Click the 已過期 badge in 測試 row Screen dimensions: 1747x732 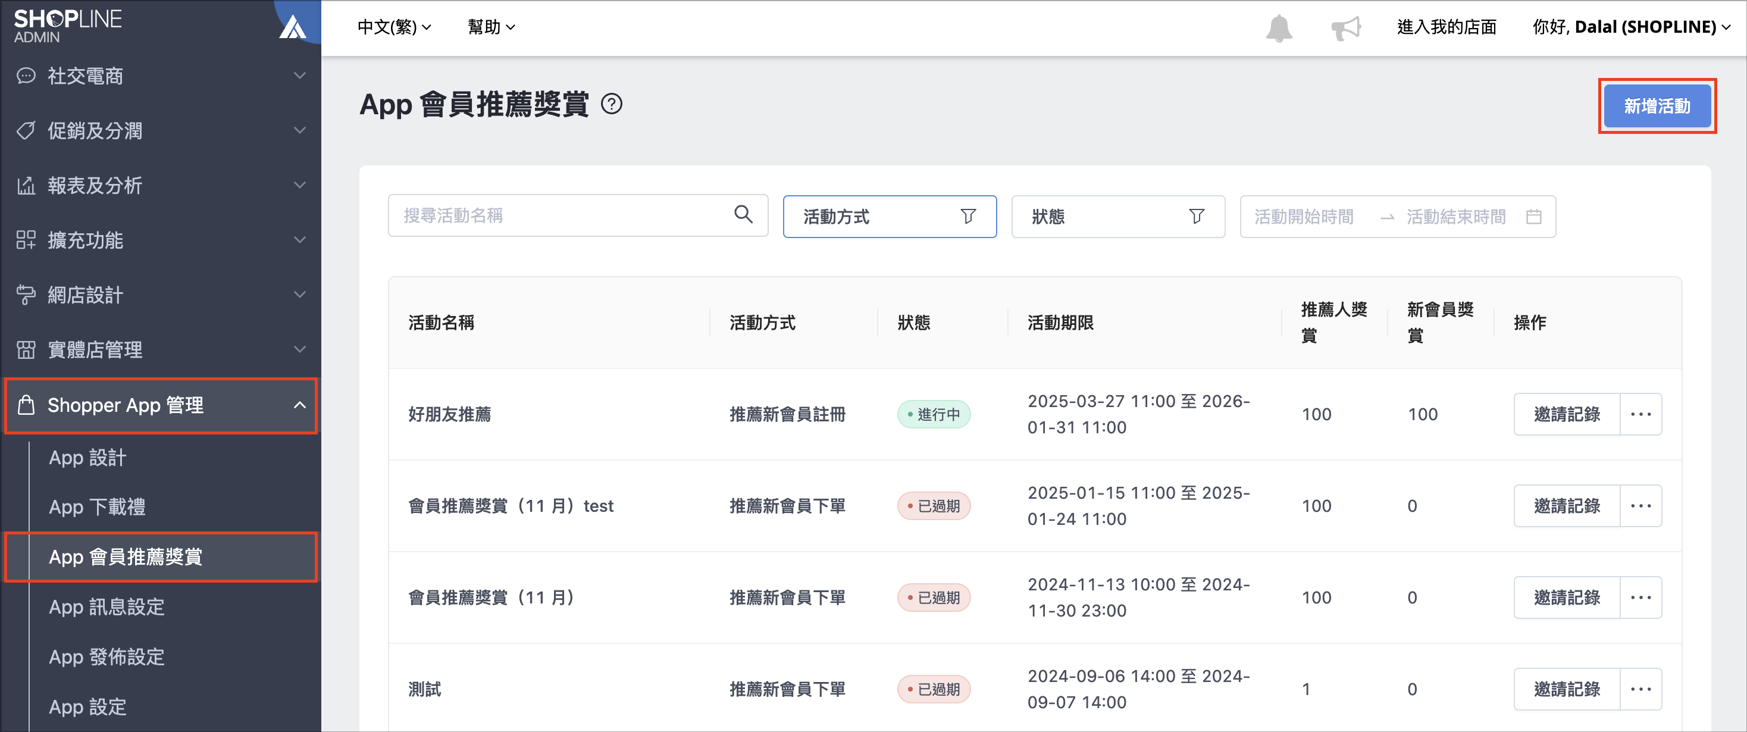[x=933, y=689]
